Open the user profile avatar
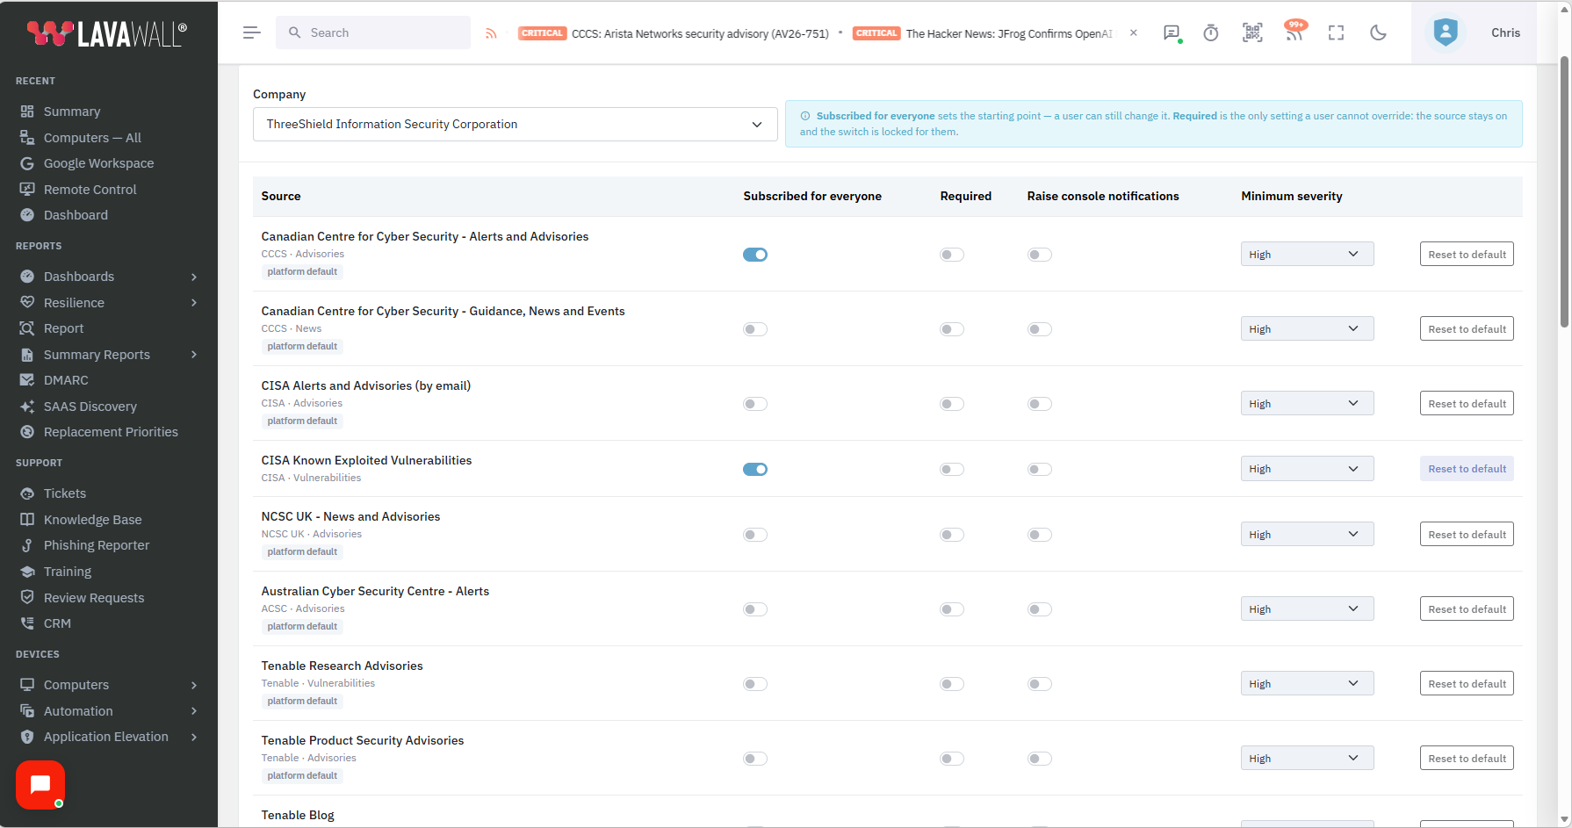 click(x=1446, y=32)
